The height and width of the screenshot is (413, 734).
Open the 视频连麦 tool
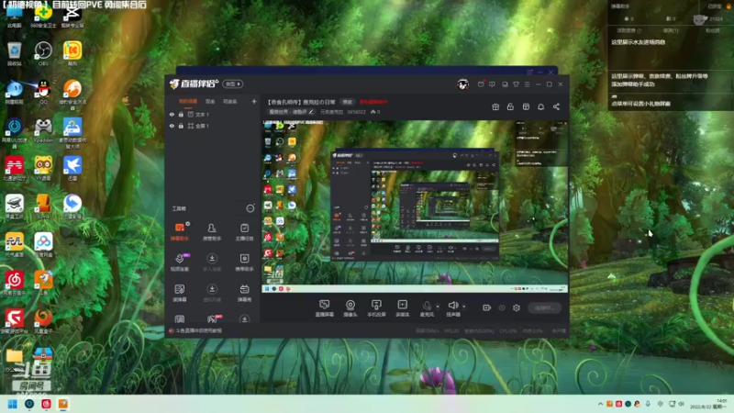[179, 262]
